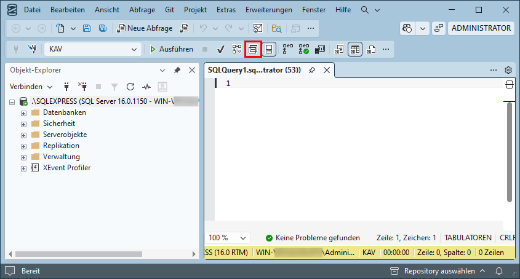The width and height of the screenshot is (520, 279).
Task: Toggle Include Actual Execution Plan
Action: [287, 49]
